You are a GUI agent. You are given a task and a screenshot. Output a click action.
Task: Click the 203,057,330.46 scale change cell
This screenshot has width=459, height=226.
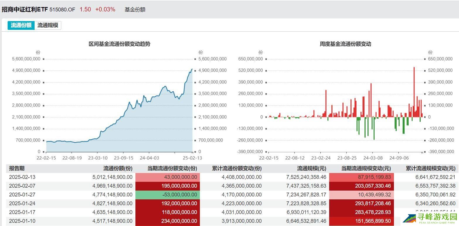click(361, 186)
